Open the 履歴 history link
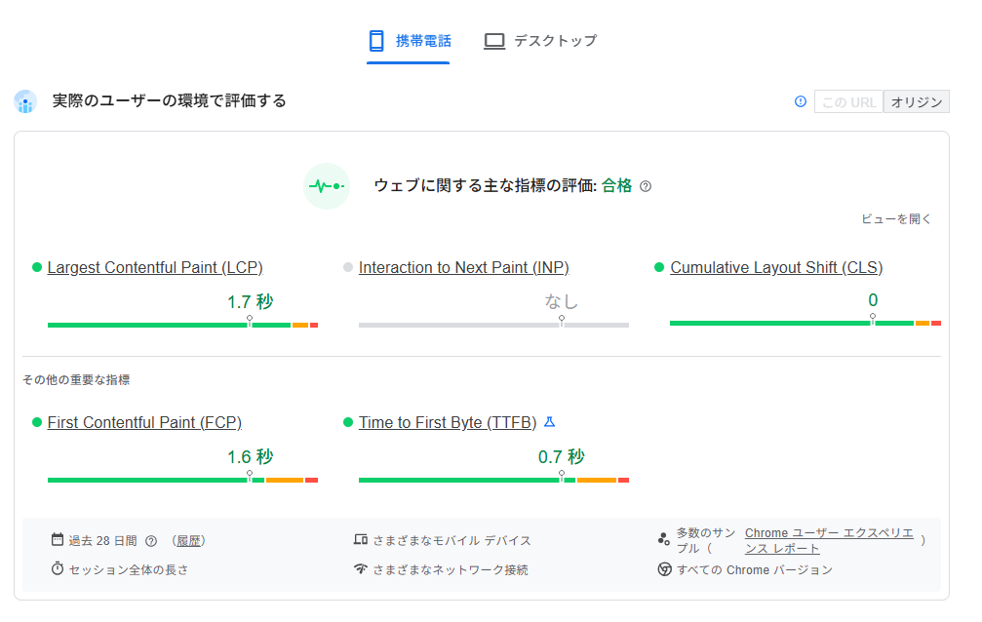982x622 pixels. point(188,541)
